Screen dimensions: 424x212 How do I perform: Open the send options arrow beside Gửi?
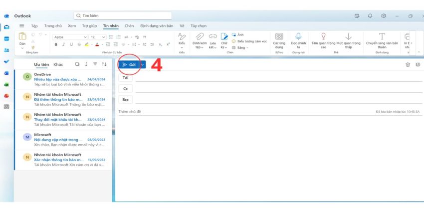point(143,65)
